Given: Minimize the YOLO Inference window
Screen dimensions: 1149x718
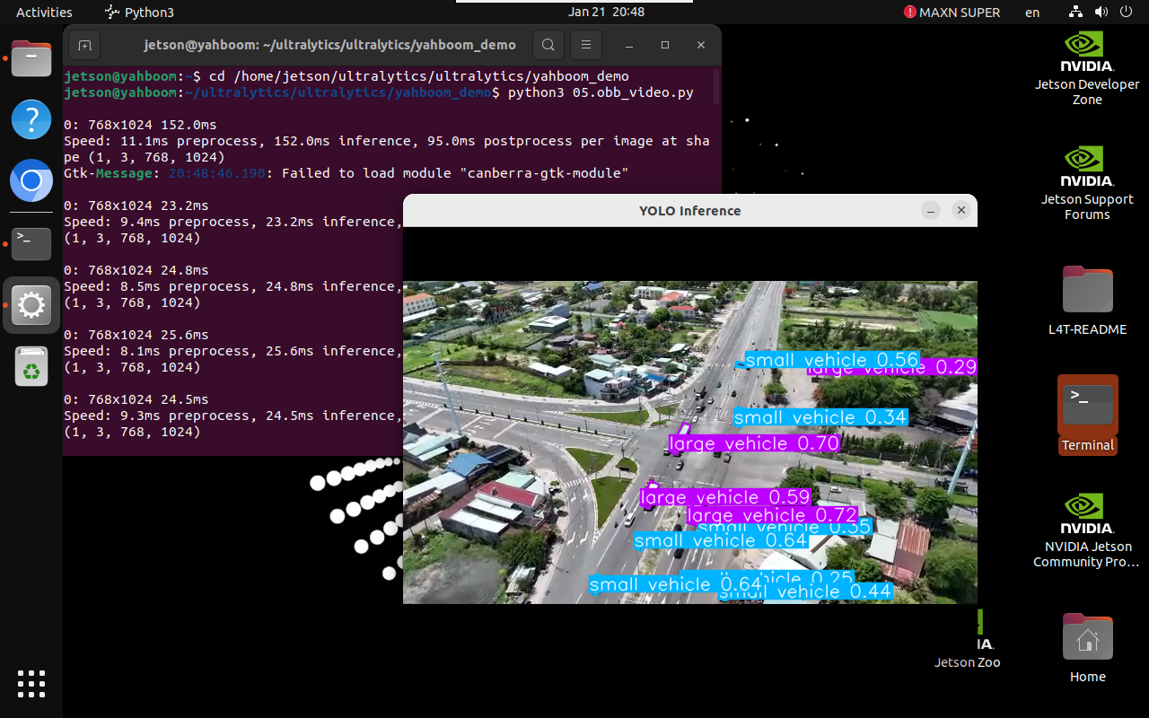Looking at the screenshot, I should tap(931, 211).
